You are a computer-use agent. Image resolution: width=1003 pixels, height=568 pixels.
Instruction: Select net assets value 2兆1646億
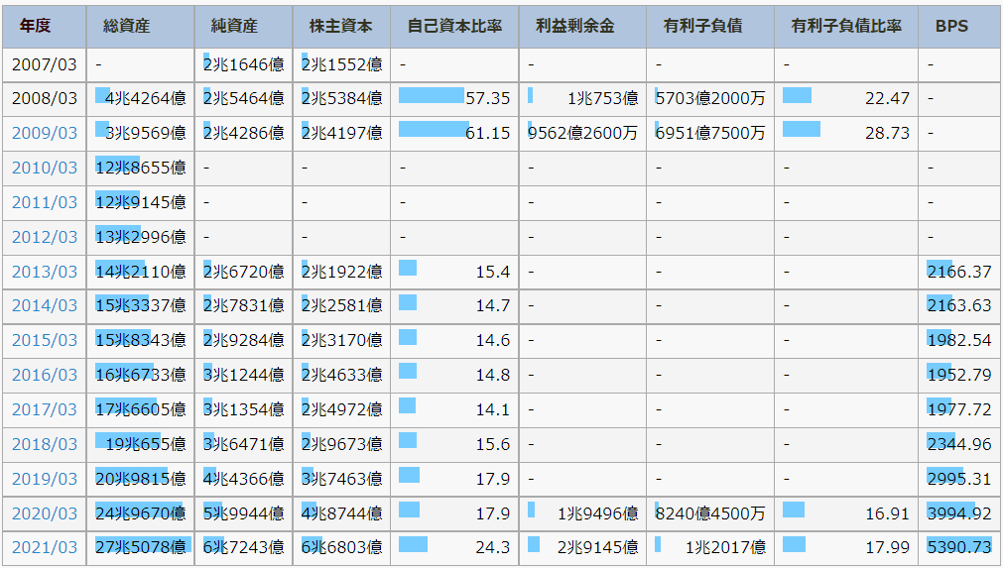pyautogui.click(x=244, y=64)
